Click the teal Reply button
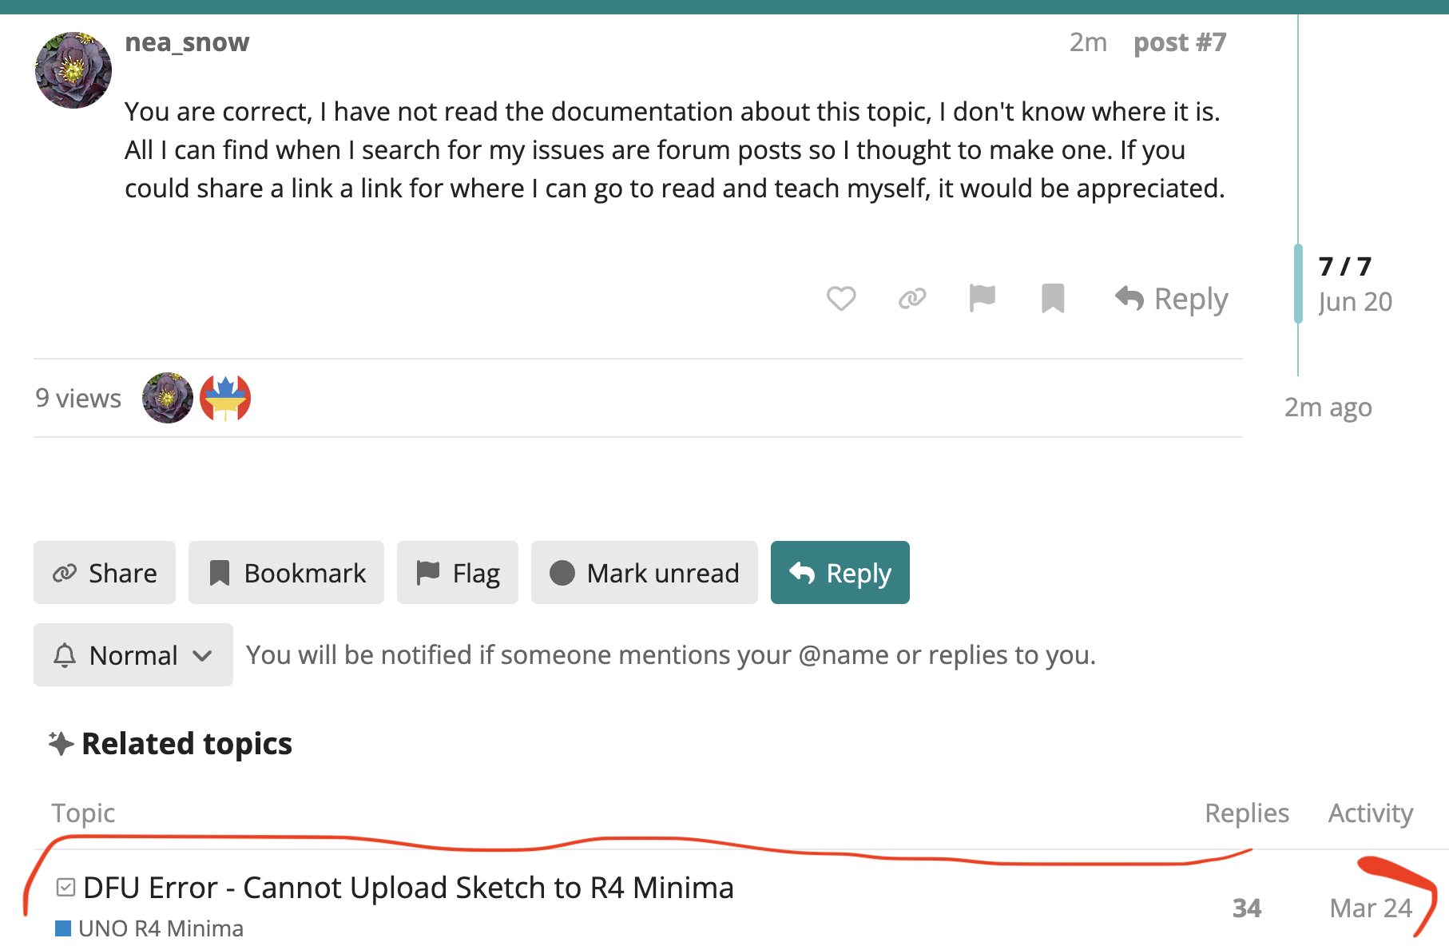The width and height of the screenshot is (1449, 946). pyautogui.click(x=840, y=573)
